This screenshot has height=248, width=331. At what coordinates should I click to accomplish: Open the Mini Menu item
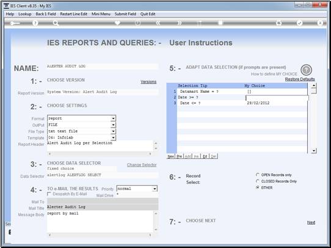point(101,14)
